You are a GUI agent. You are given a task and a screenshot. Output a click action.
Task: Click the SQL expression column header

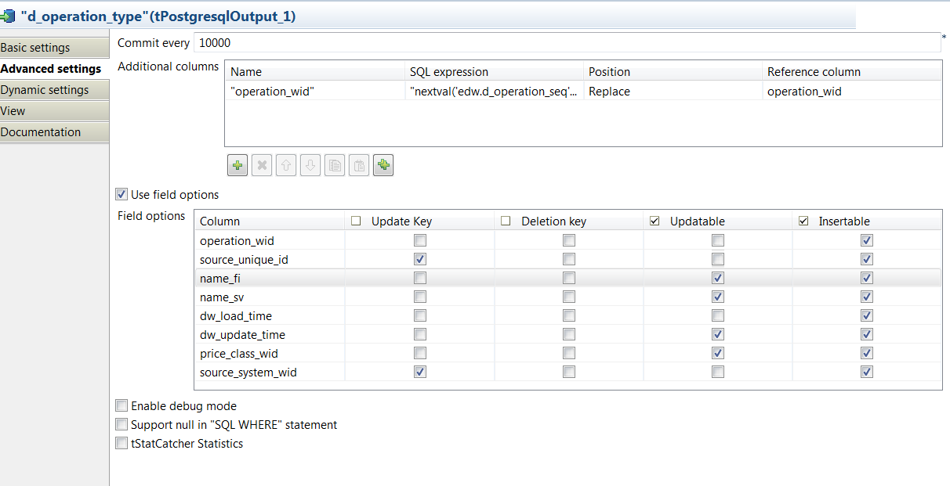[x=494, y=71]
